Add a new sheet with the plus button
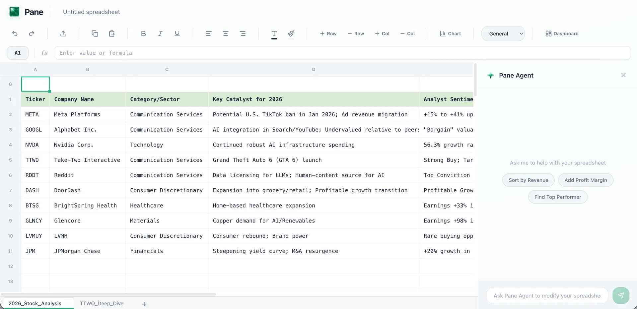The image size is (637, 309). [x=144, y=303]
